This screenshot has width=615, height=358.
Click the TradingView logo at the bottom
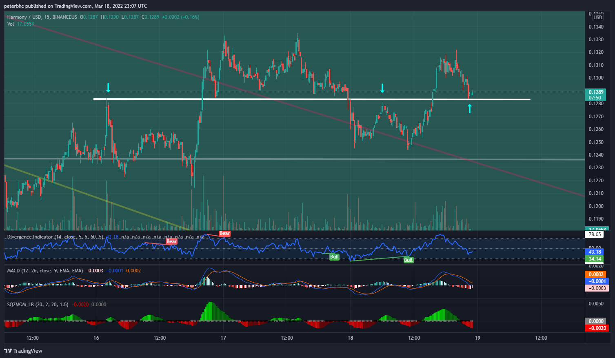(x=23, y=351)
